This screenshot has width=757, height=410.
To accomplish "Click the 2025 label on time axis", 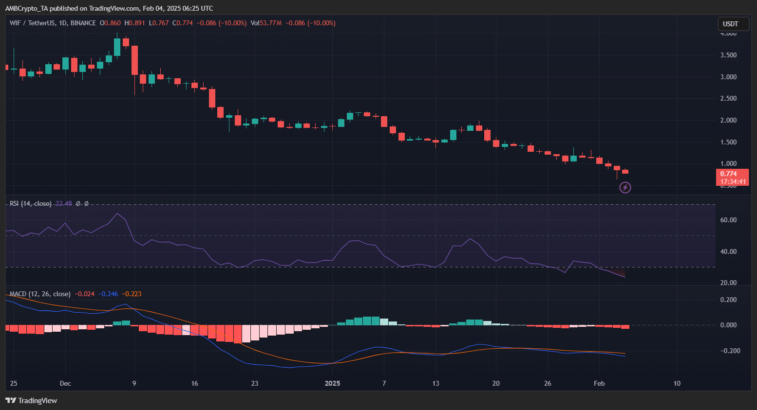I will tap(332, 383).
